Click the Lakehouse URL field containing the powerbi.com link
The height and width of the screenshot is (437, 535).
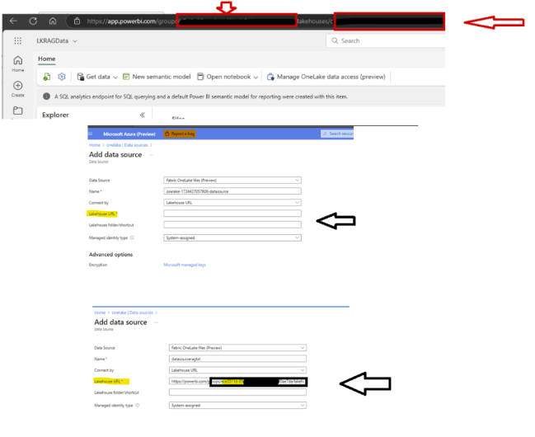click(237, 382)
